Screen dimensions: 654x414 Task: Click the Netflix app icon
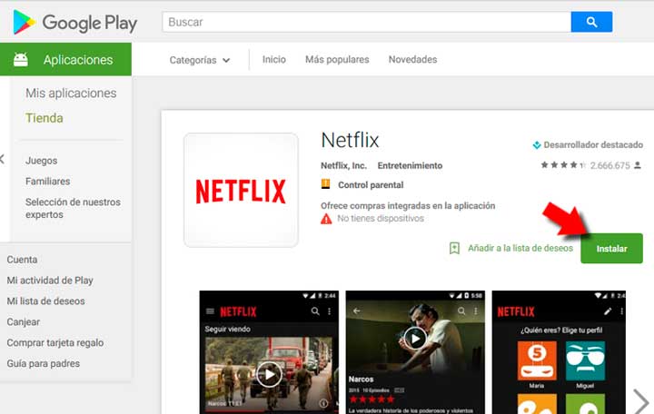point(241,190)
